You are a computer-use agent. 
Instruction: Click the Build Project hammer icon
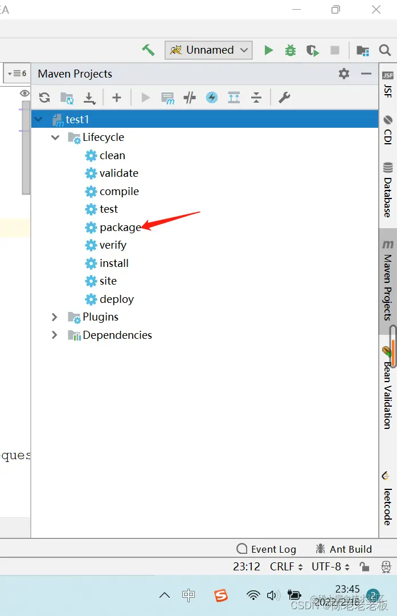[148, 50]
